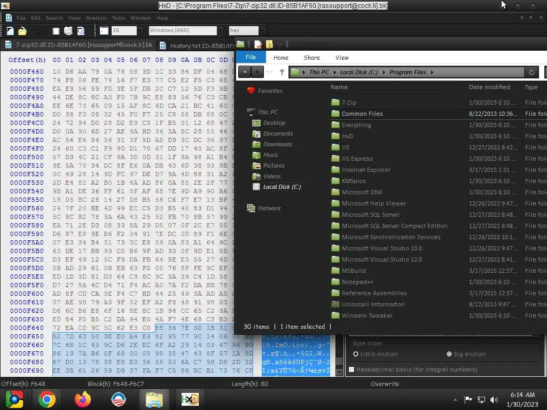Viewport: 547px width, 410px height.
Task: Click the scroll down arrow of hex view
Action: (339, 372)
